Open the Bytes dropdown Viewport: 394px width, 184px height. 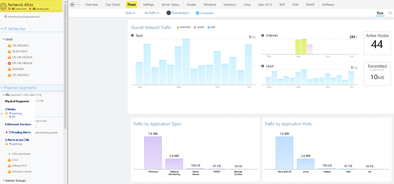point(130,13)
